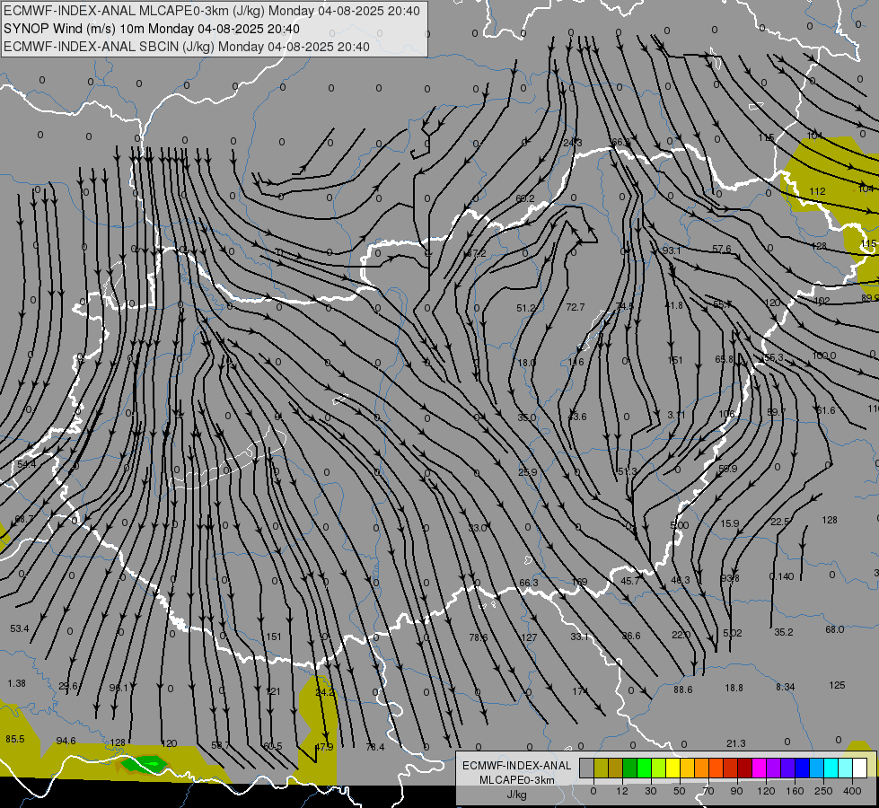
Task: Click legend tick label 50
Action: 680,791
